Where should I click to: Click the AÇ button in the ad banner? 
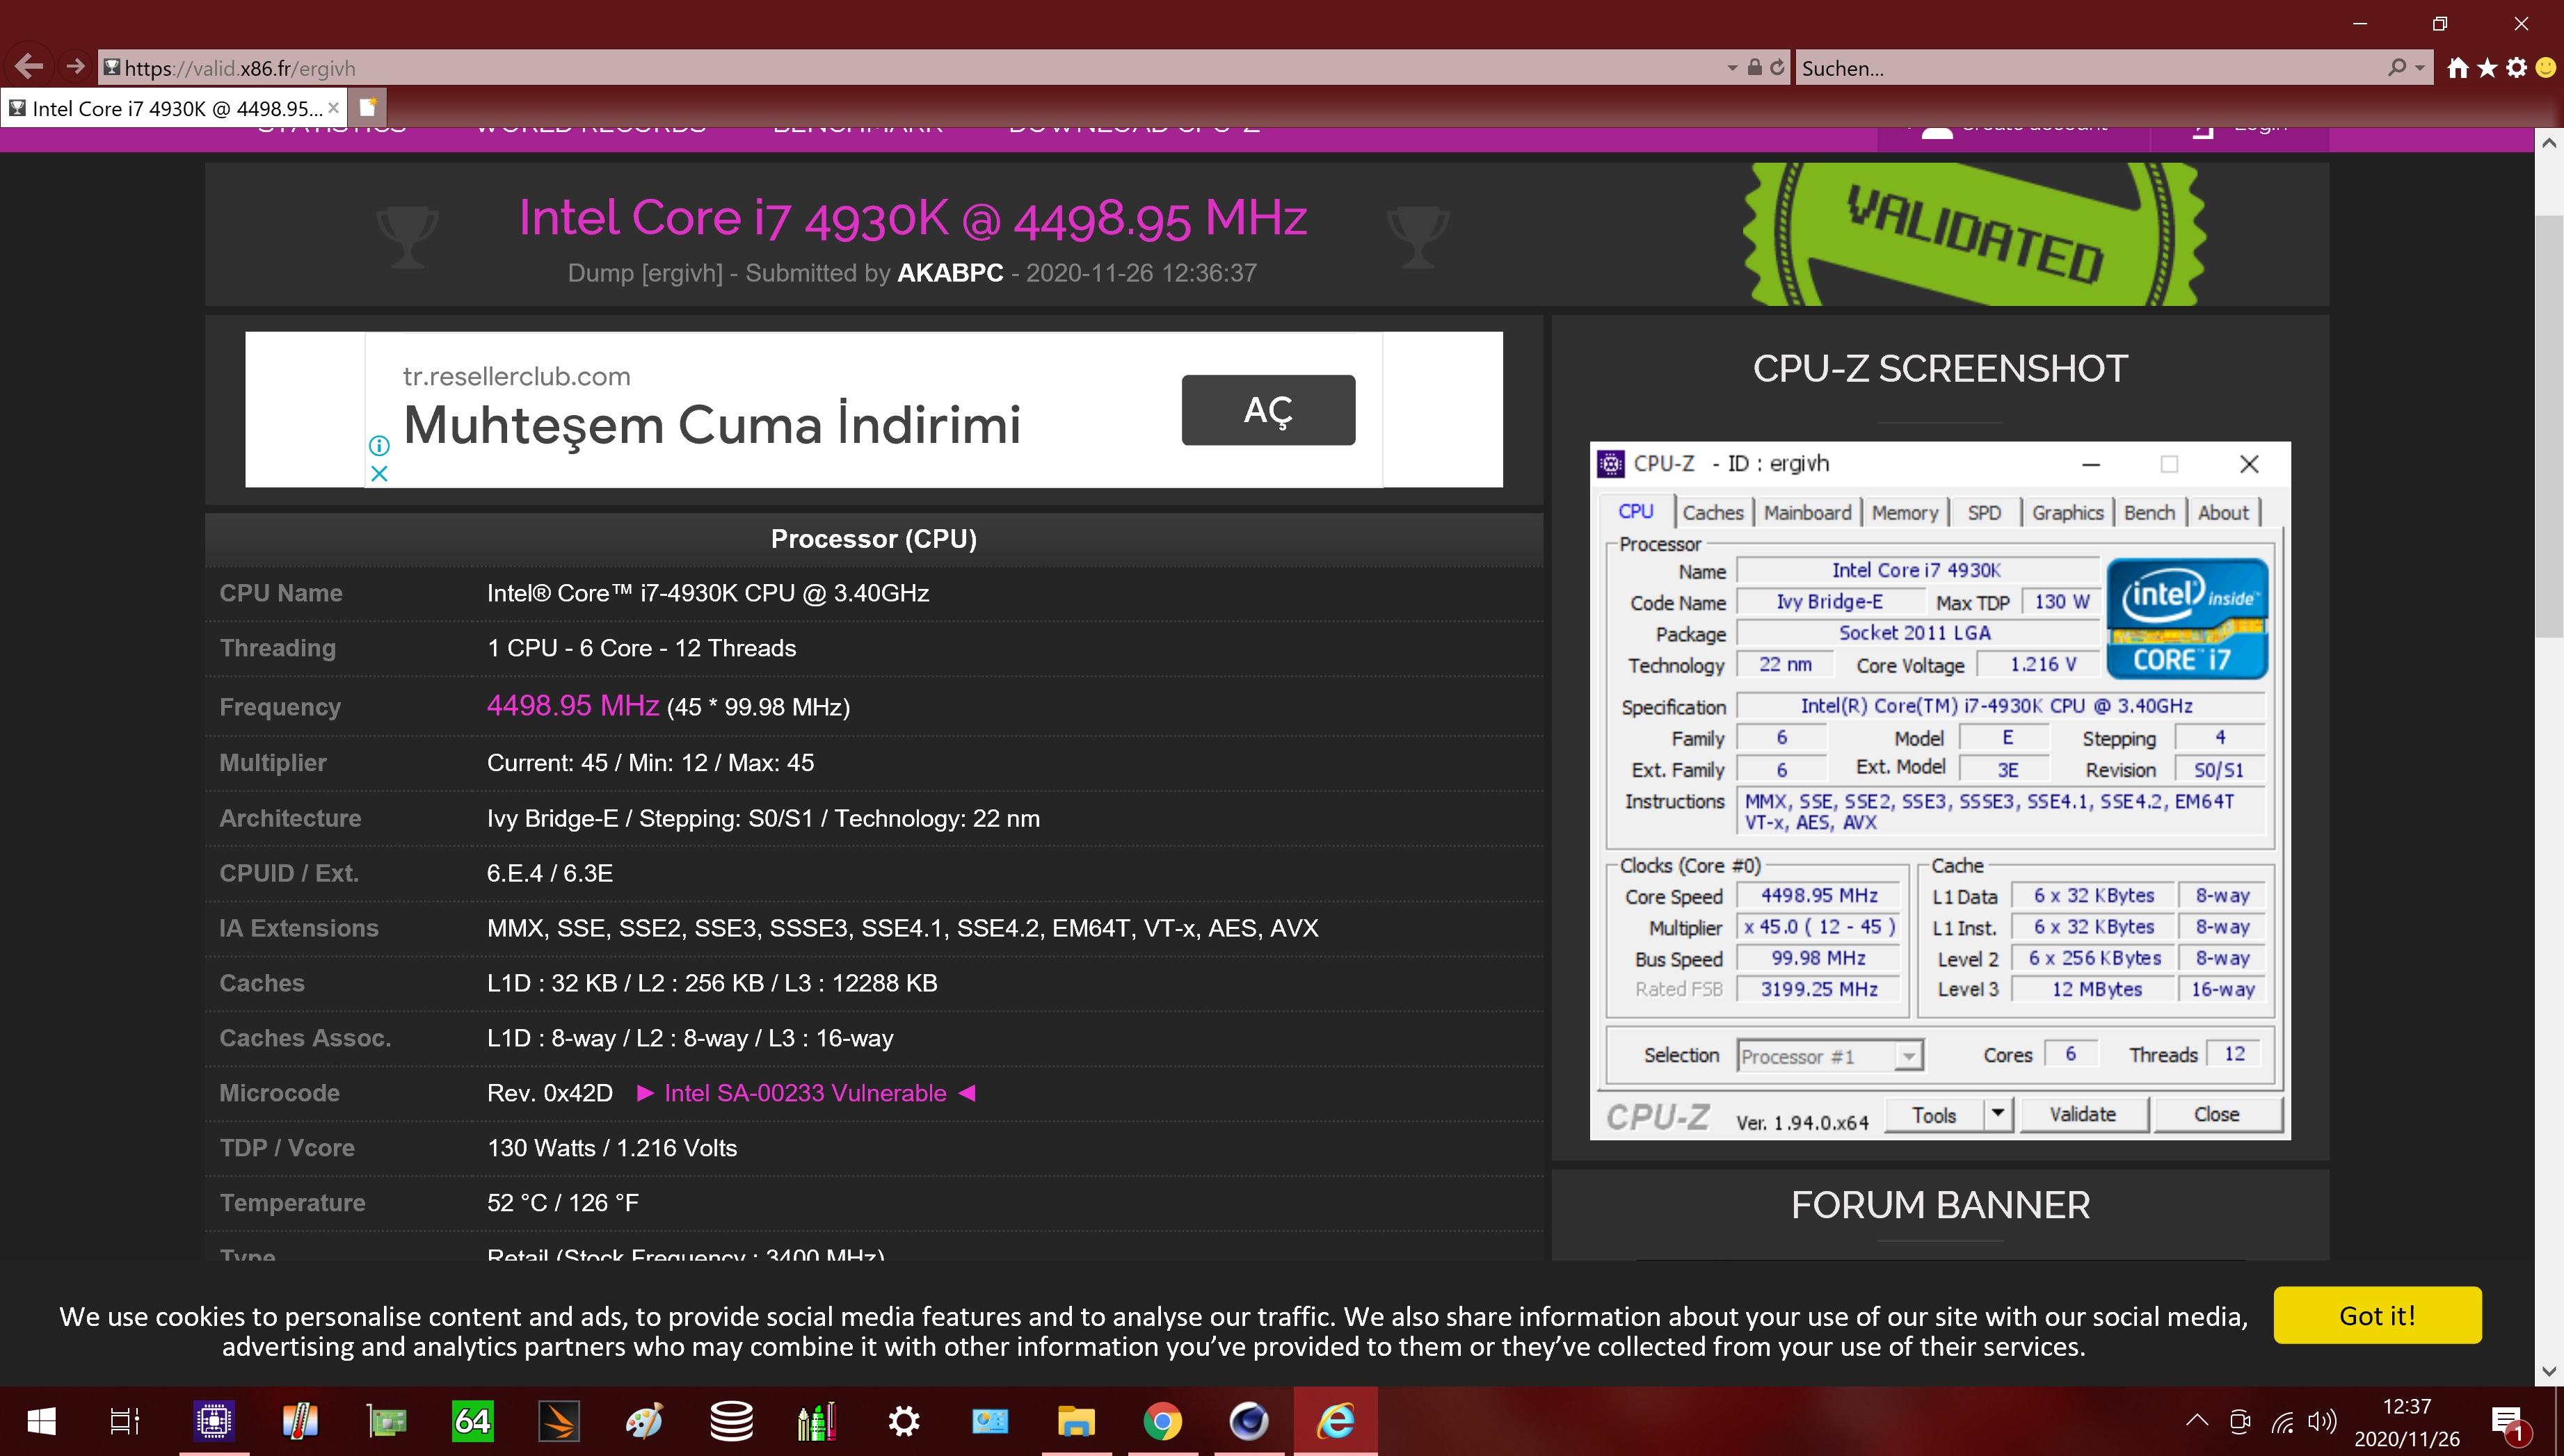click(x=1267, y=410)
